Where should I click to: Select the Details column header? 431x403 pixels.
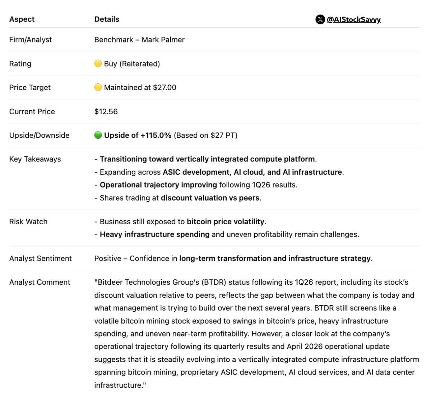tap(107, 19)
